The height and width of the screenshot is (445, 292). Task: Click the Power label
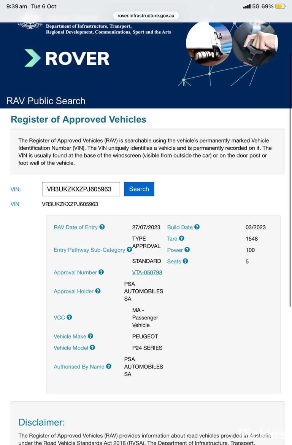[175, 250]
